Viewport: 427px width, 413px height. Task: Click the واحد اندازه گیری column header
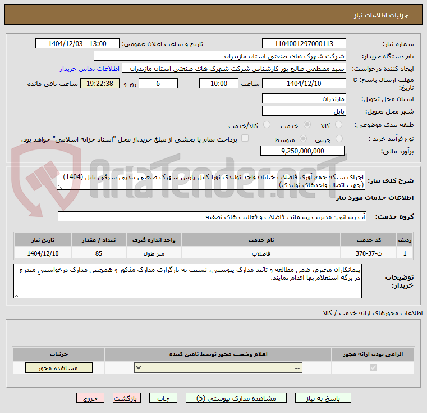coord(154,240)
